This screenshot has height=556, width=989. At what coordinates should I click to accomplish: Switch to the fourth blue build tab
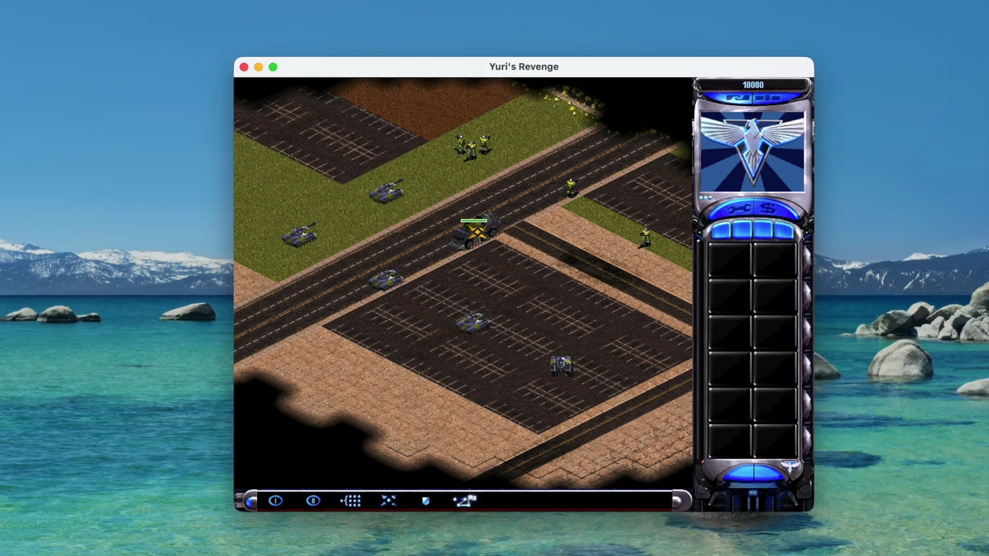(784, 231)
